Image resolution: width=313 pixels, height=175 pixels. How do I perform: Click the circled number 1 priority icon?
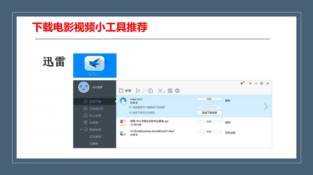(x=151, y=91)
